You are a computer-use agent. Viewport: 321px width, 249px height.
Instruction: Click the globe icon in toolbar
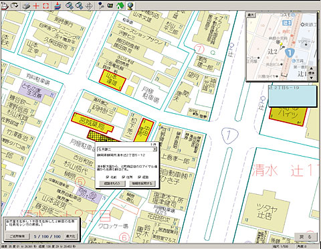tap(130, 5)
